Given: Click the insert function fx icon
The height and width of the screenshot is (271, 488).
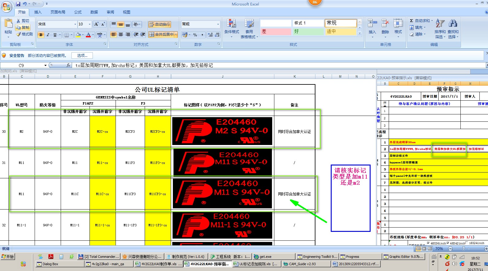Looking at the screenshot, I should click(69, 65).
